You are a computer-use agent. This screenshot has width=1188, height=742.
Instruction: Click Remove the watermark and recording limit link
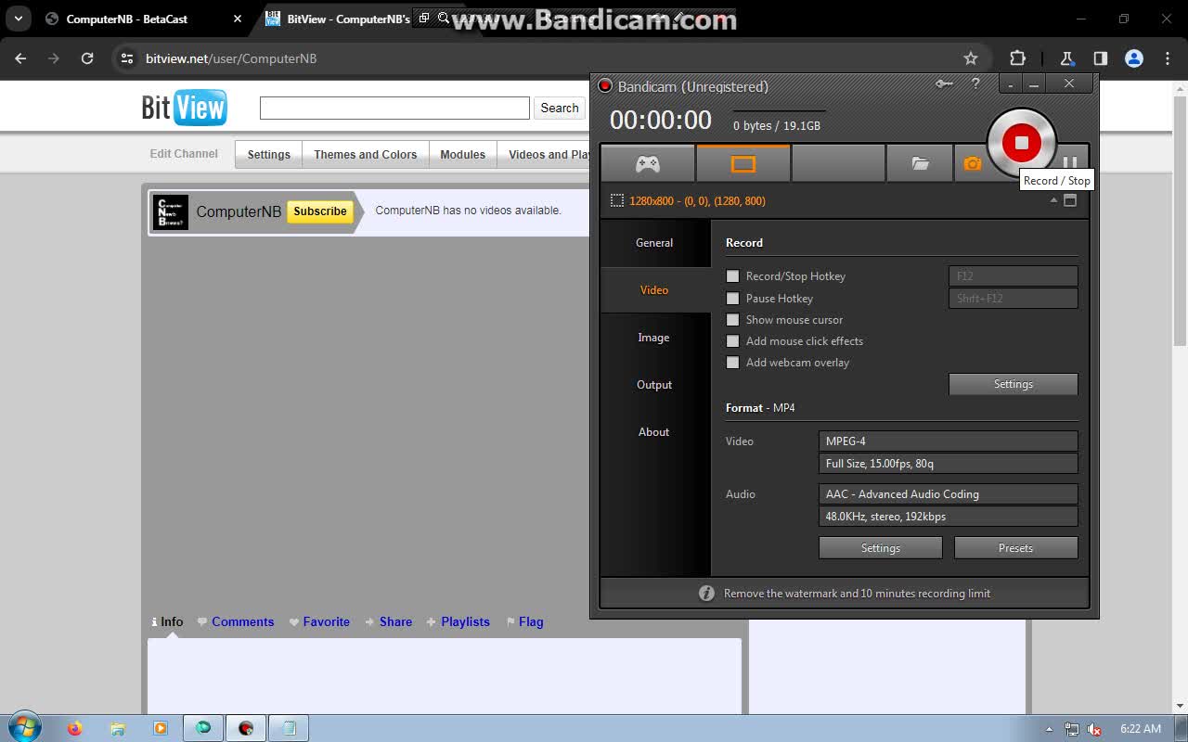pos(857,594)
